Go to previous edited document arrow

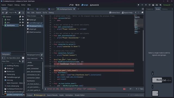136,13
